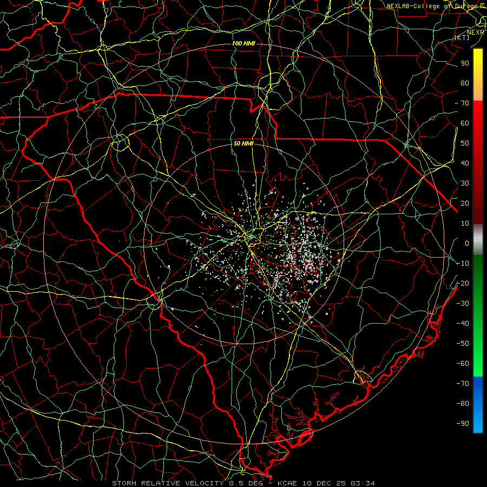This screenshot has width=487, height=487.
Task: Select the 50 value on velocity scale
Action: [465, 143]
